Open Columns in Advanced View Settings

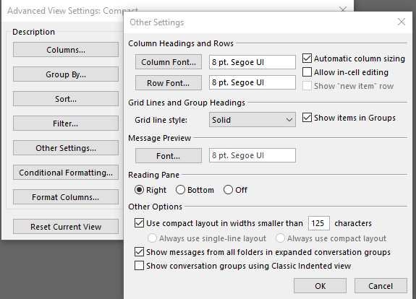(x=66, y=50)
